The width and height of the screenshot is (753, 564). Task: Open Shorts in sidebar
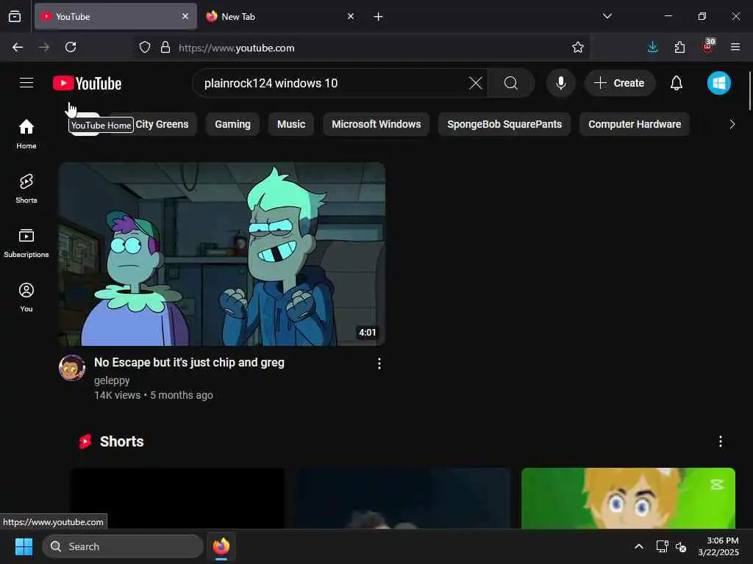pyautogui.click(x=26, y=189)
